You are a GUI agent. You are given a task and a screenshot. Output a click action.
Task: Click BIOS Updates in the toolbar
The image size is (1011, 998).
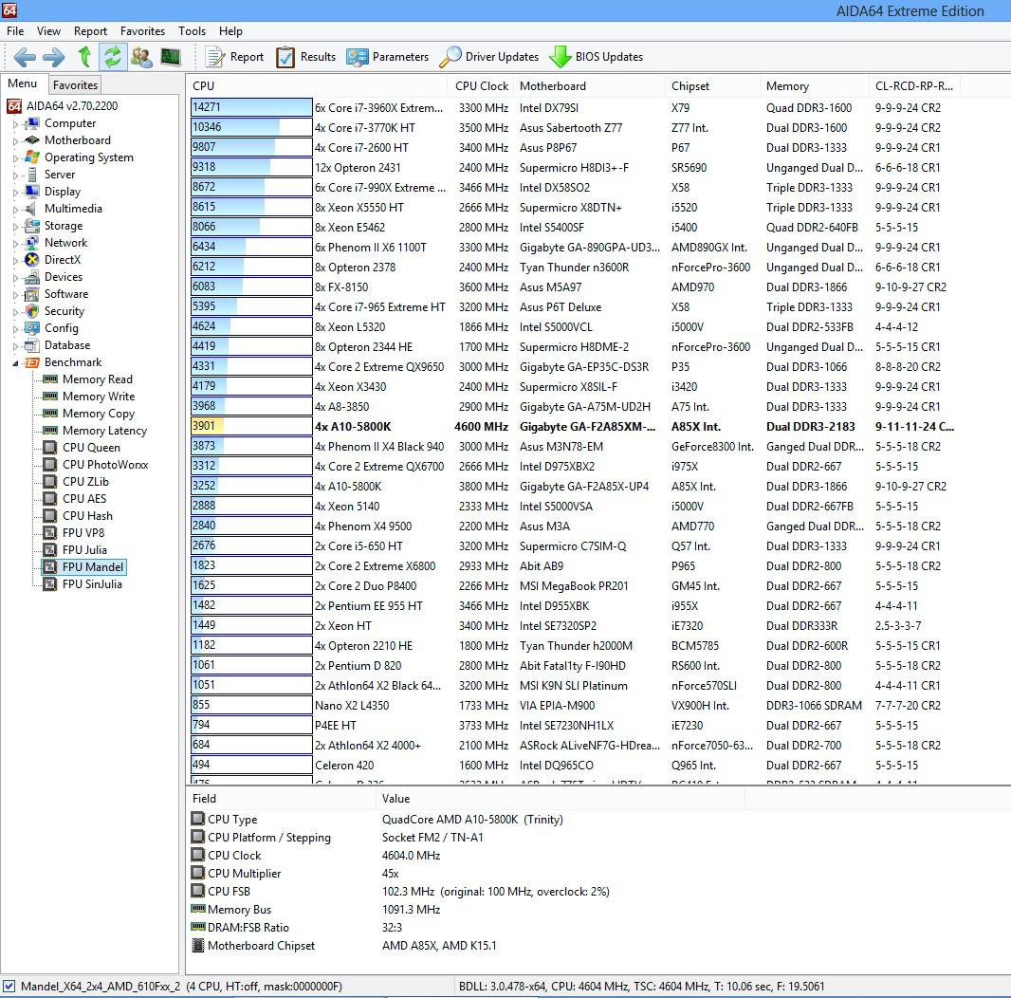coord(596,57)
